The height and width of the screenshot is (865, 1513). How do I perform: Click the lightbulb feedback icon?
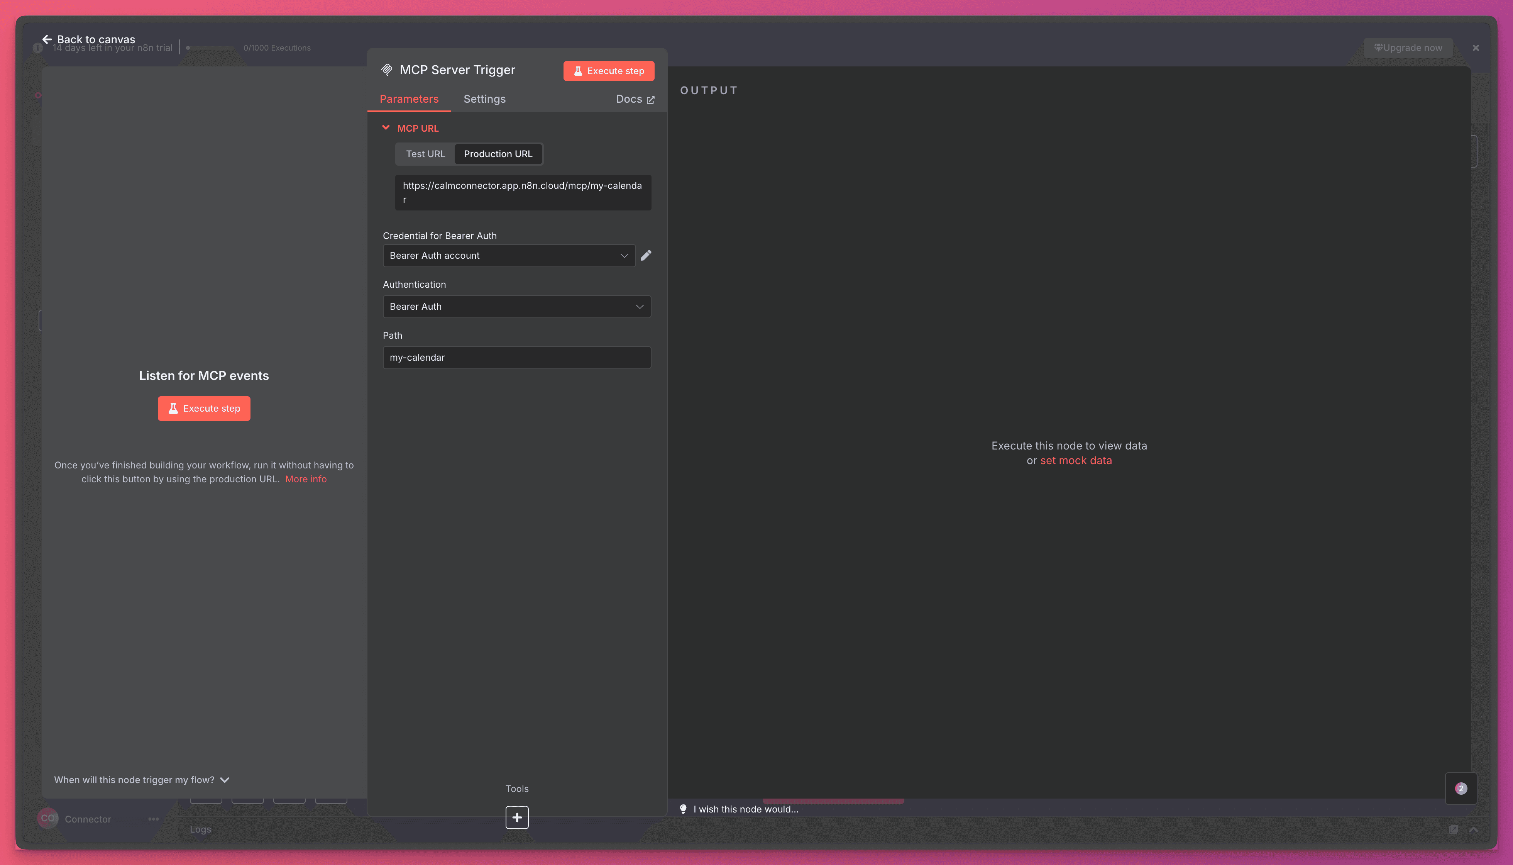(683, 809)
